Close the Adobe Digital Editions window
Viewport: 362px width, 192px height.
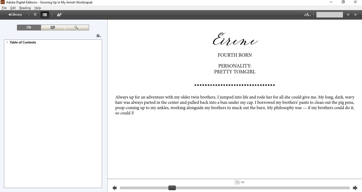[x=355, y=2]
